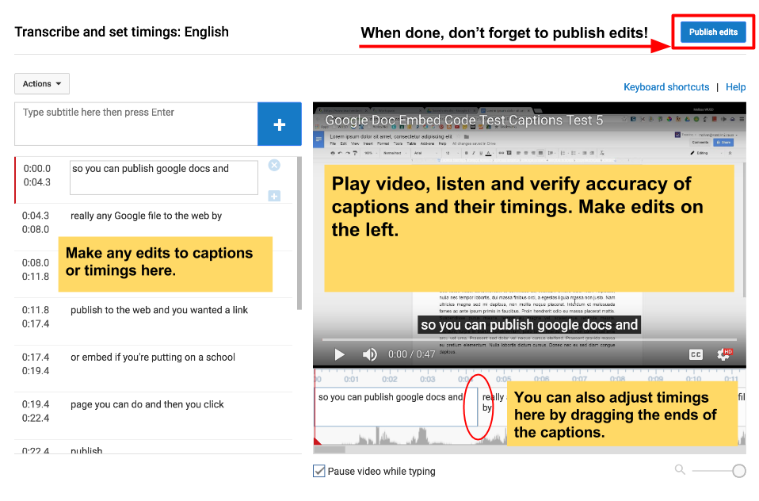Viewport: 759px width, 501px height.
Task: Mute the video using the speaker icon
Action: pos(369,354)
